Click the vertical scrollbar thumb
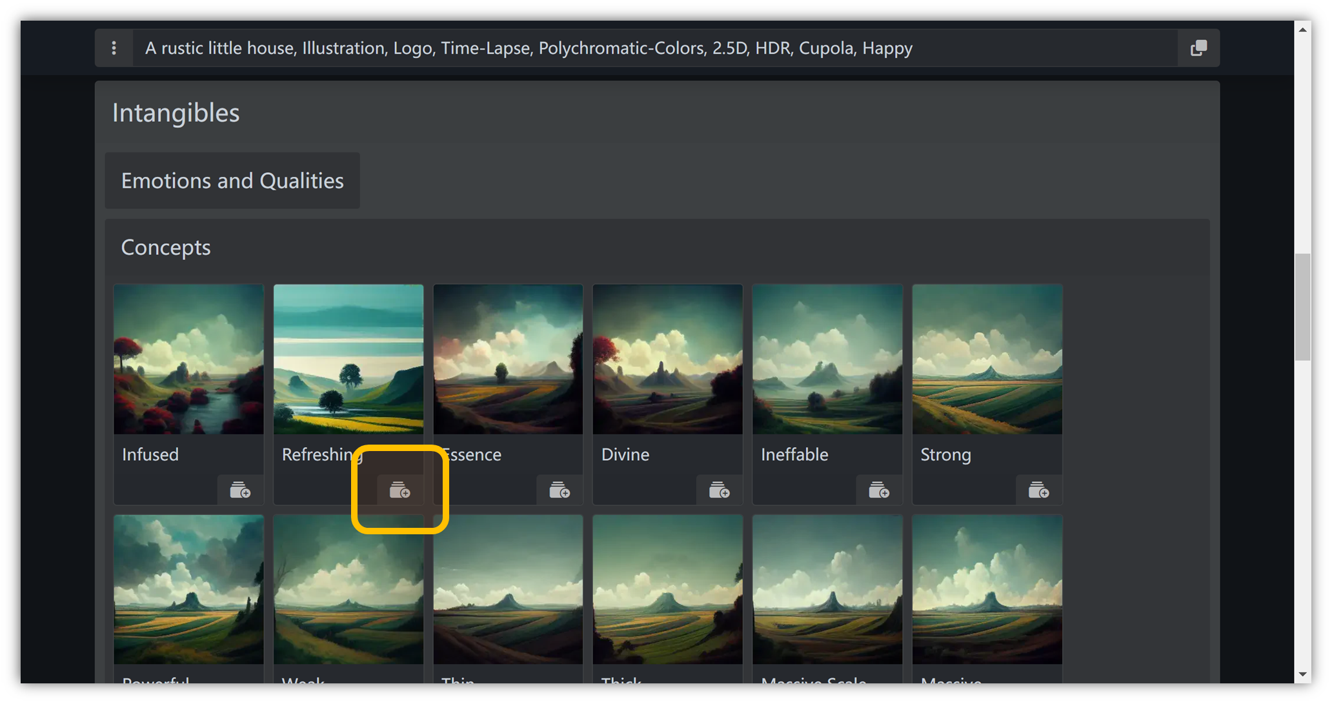 [x=1302, y=307]
